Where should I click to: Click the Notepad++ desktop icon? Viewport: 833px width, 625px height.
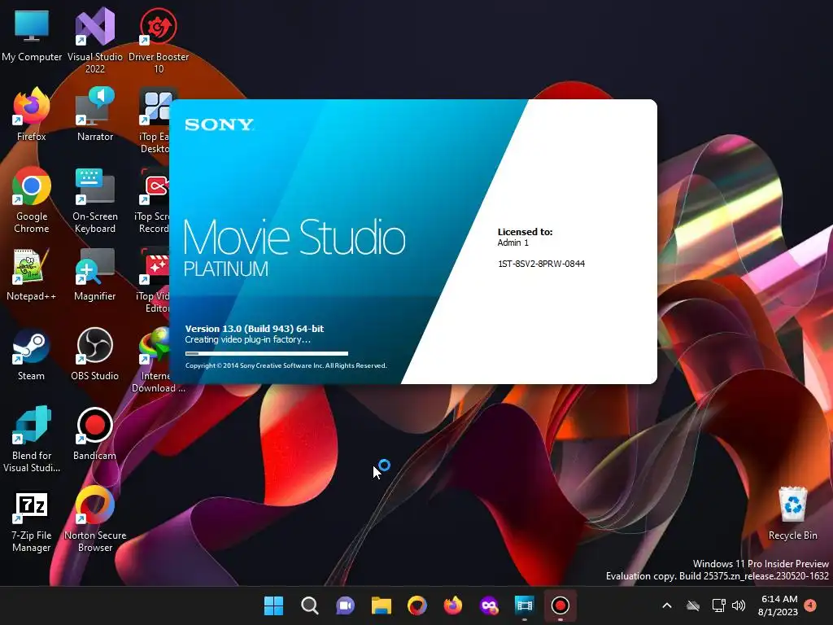32,275
